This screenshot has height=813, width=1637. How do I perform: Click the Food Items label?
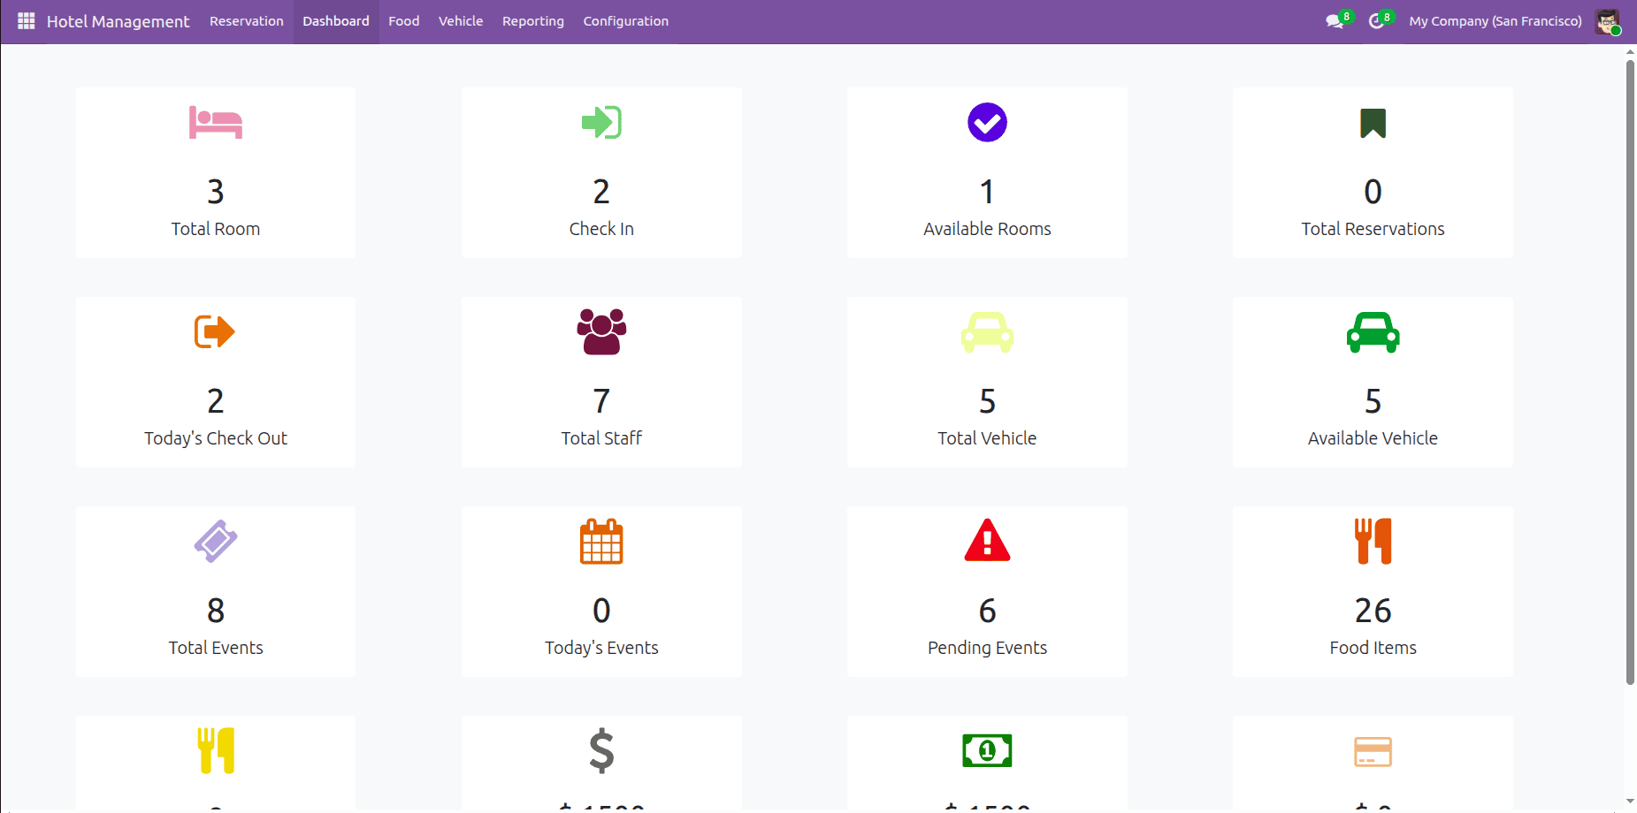[x=1373, y=648]
